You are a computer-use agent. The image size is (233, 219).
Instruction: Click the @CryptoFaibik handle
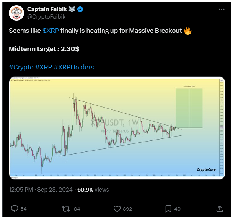[46, 17]
